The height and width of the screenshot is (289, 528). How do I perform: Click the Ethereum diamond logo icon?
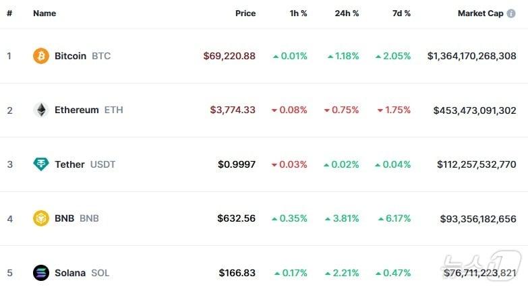pyautogui.click(x=41, y=110)
